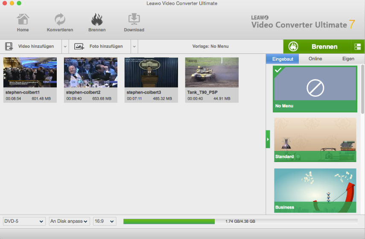Screen dimensions: 365x239
Task: Open the DVD-5 disc type dropdown
Action: (24, 221)
